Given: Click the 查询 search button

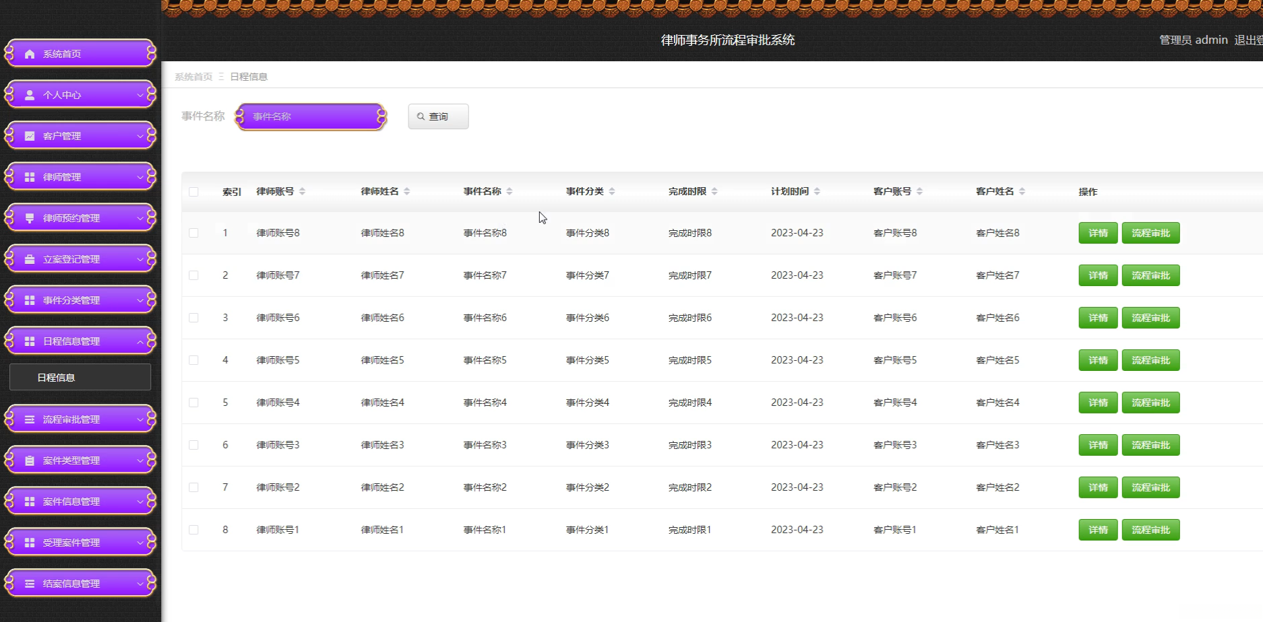Looking at the screenshot, I should [438, 116].
